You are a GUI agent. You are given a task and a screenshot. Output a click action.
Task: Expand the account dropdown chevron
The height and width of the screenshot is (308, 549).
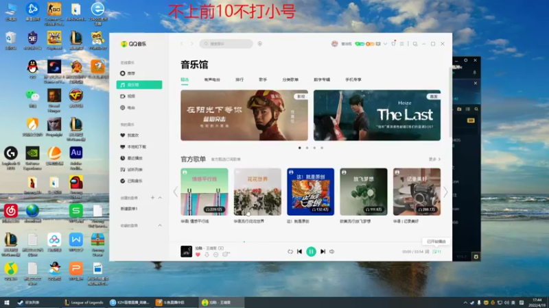(385, 44)
